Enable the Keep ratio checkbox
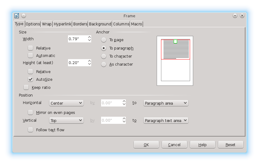Screen dimensions: 259x165 (26, 87)
